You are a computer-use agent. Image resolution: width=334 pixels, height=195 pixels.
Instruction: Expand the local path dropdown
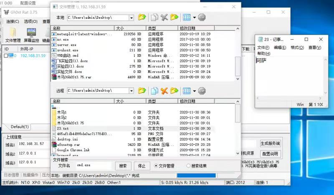tap(132, 17)
